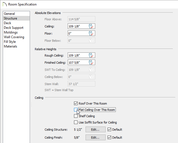Click the 'SWT = Stem Wall Top' note
The width and height of the screenshot is (178, 143).
pyautogui.click(x=59, y=90)
